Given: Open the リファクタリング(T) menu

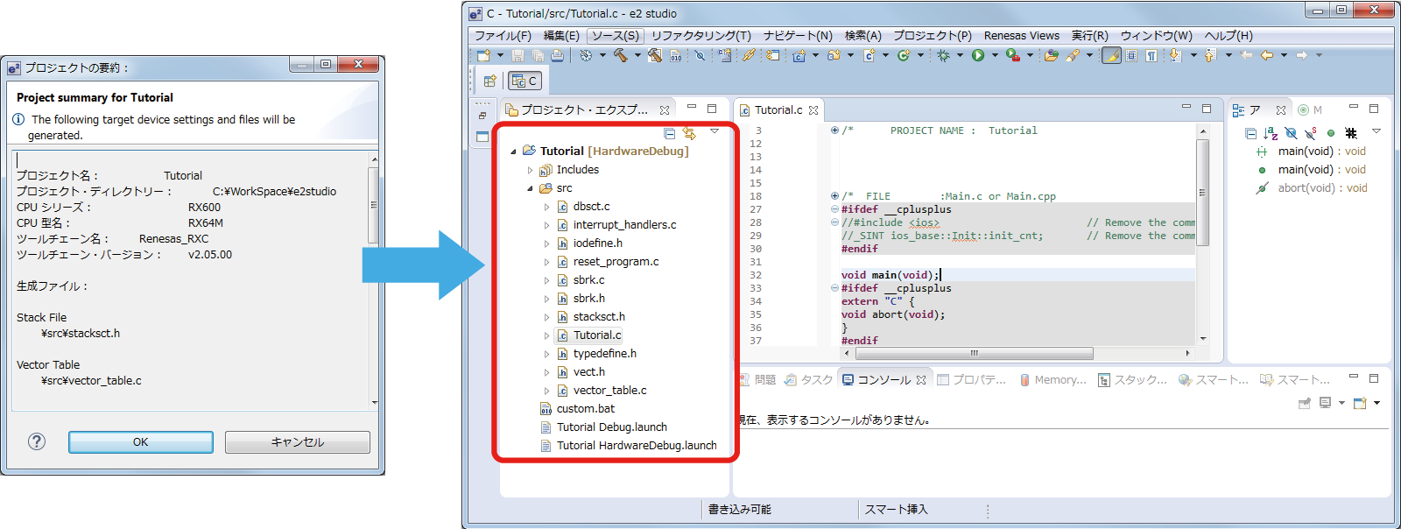Looking at the screenshot, I should (701, 36).
